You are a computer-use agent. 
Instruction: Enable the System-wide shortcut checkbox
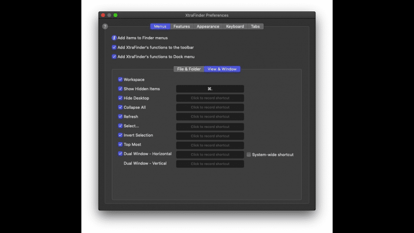(x=249, y=155)
